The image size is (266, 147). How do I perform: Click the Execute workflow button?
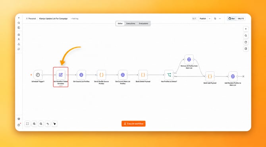coord(133,124)
